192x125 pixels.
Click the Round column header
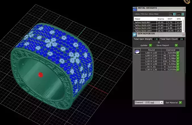click(x=151, y=50)
